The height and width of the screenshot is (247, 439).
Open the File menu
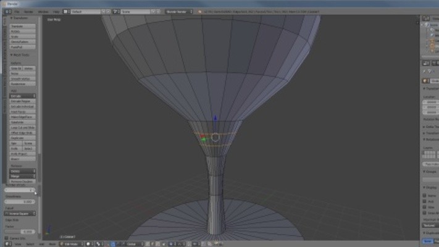coord(17,12)
